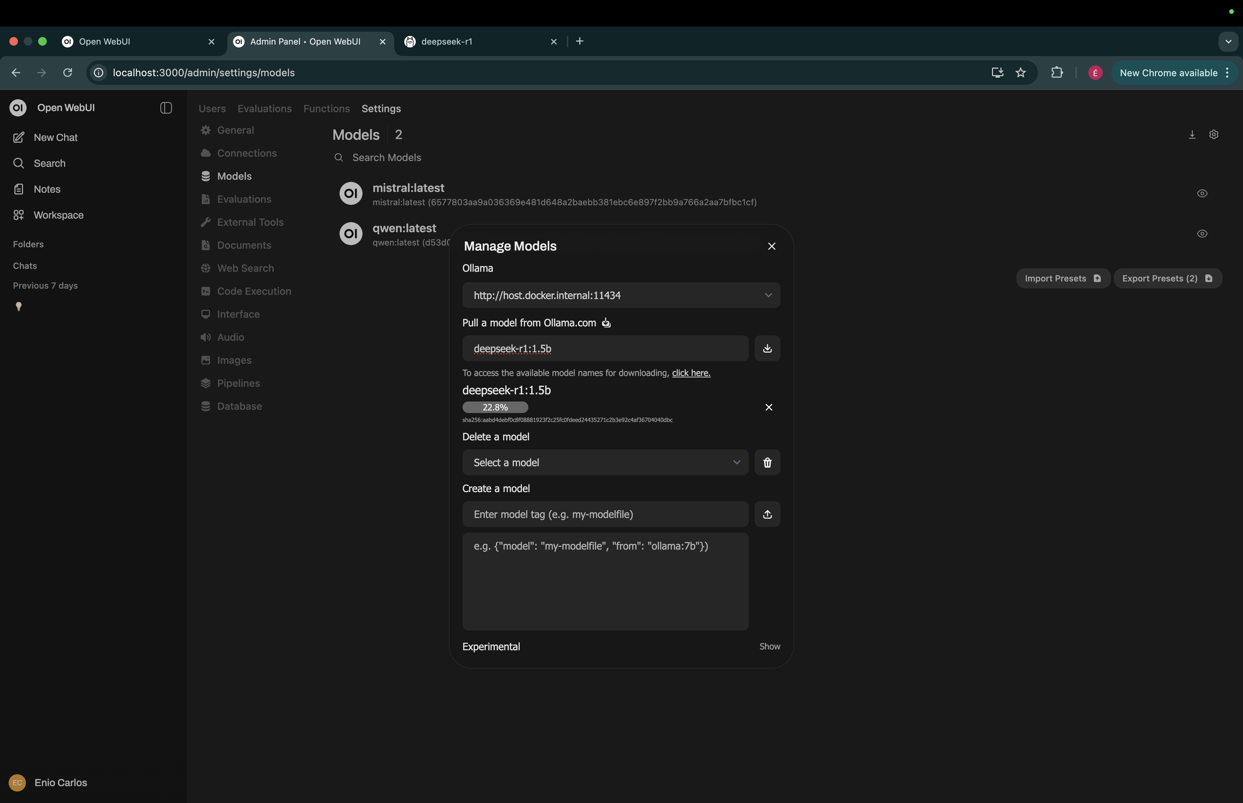This screenshot has height=803, width=1243.
Task: Click the Import Presets button
Action: [x=1062, y=279]
